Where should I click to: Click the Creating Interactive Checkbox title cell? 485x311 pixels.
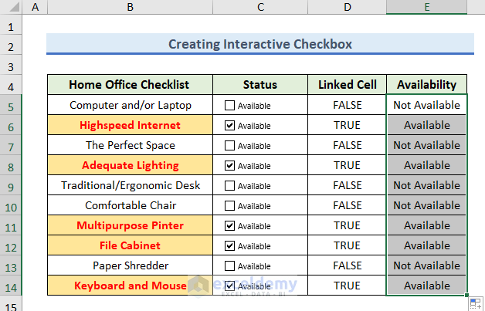259,44
